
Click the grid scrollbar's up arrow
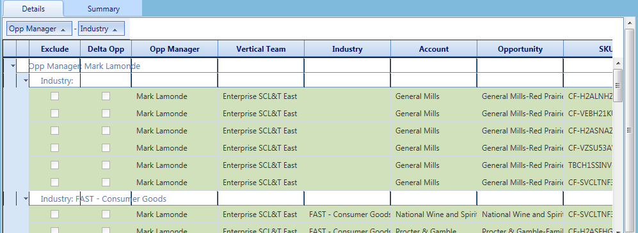(618, 63)
